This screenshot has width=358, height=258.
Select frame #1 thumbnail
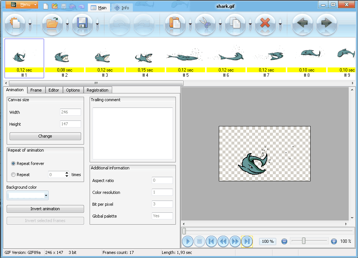tap(24, 58)
